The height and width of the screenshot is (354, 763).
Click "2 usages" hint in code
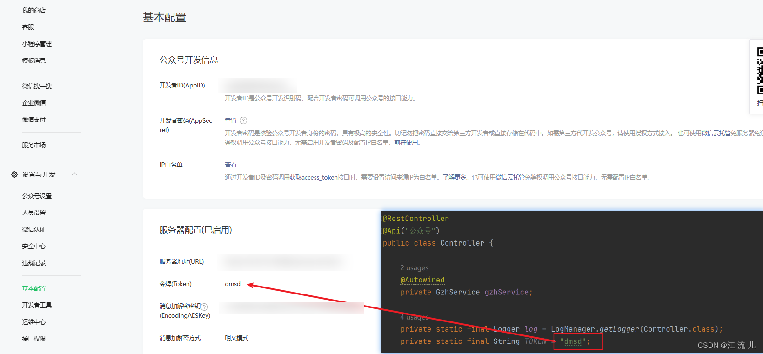[x=415, y=268]
